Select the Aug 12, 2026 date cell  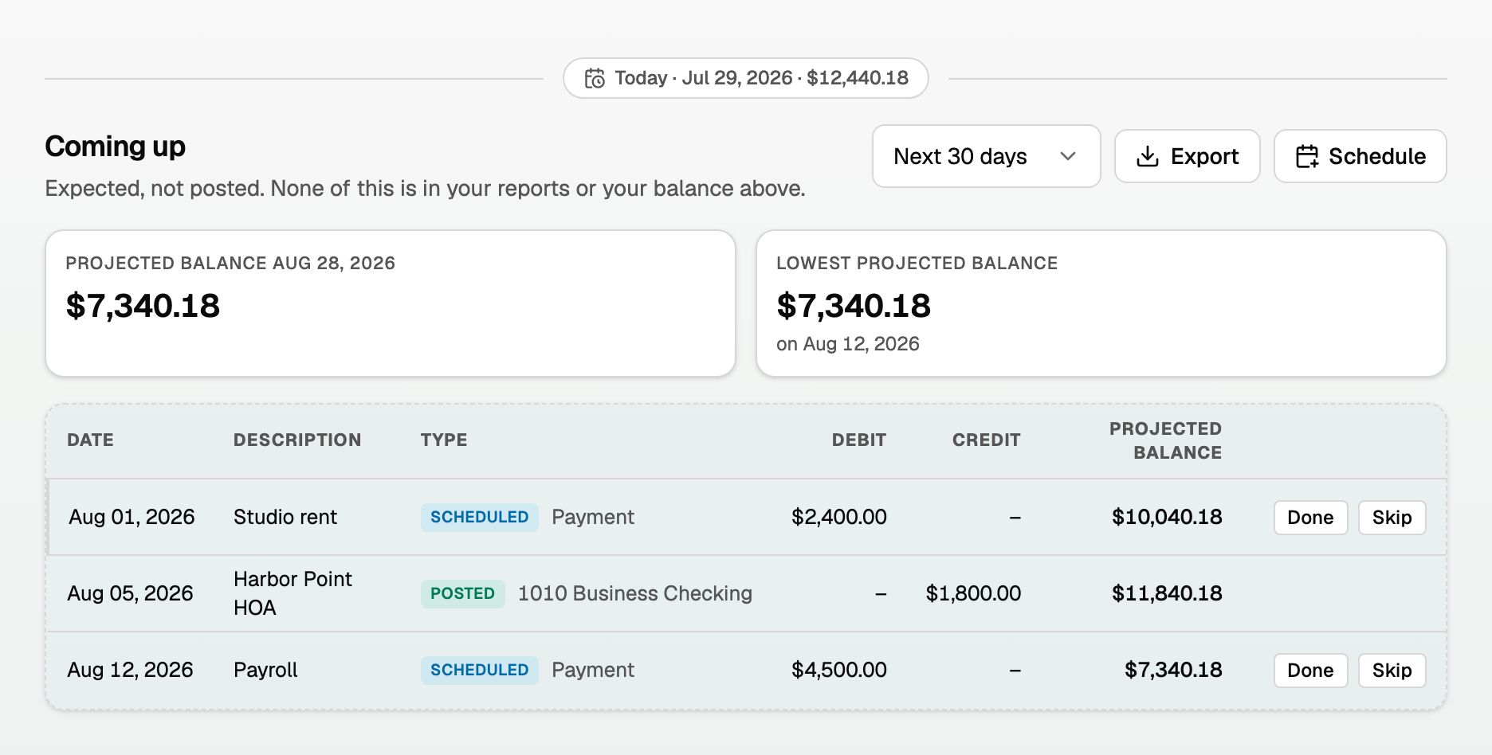point(131,670)
